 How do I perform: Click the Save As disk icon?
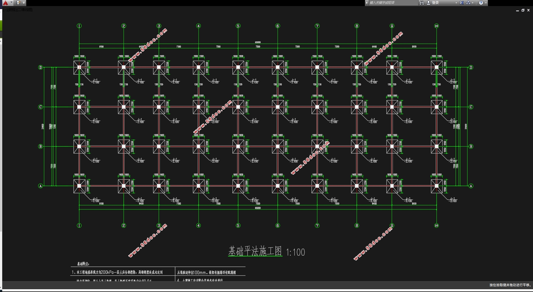coord(18,3)
